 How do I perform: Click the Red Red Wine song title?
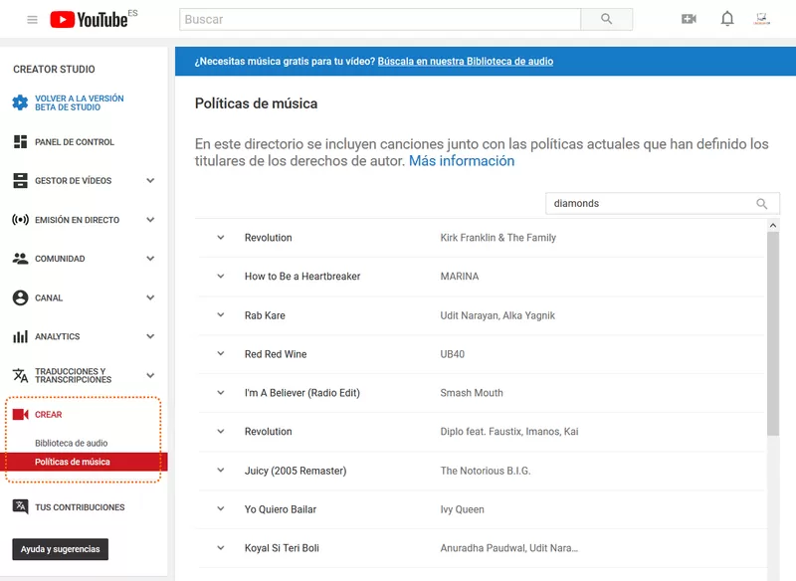tap(276, 354)
